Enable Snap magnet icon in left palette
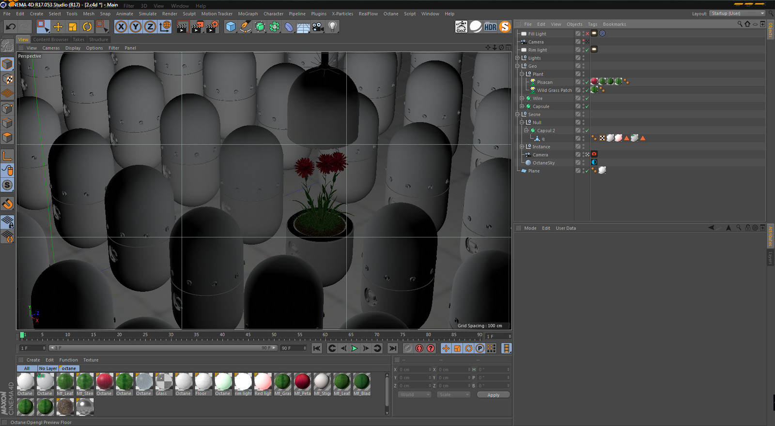Viewport: 775px width, 426px height. pos(7,204)
